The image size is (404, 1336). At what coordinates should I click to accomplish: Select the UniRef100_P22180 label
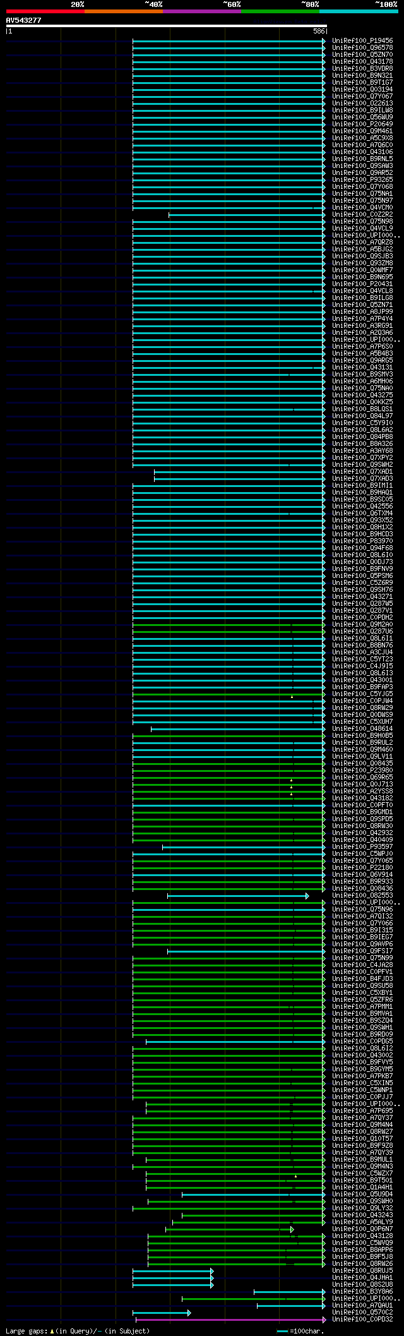[362, 867]
